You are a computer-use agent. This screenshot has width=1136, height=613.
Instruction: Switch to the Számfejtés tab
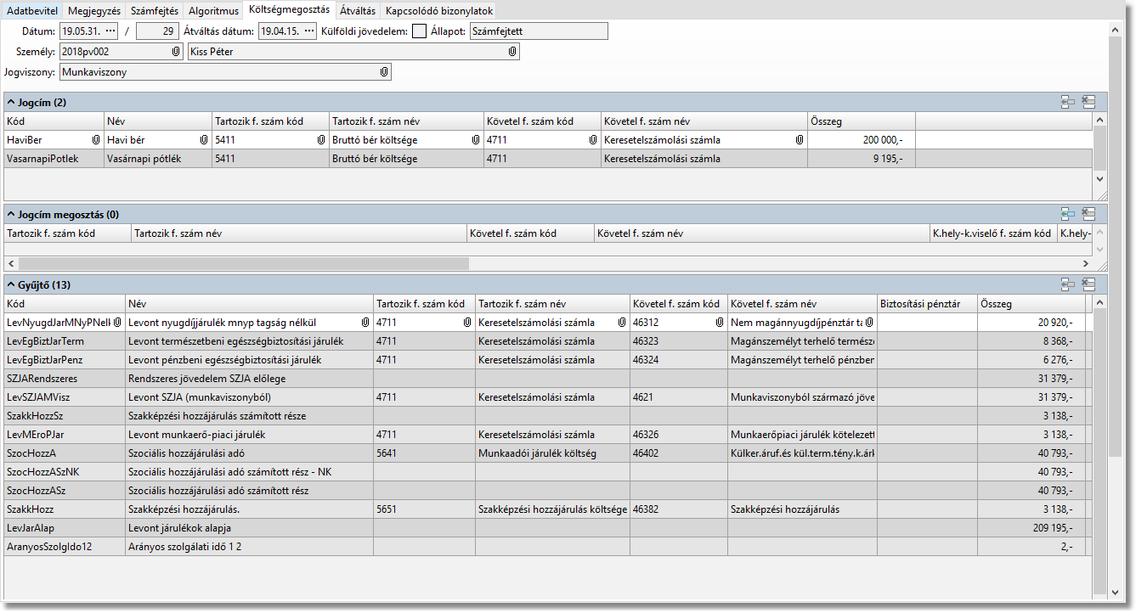tap(154, 11)
